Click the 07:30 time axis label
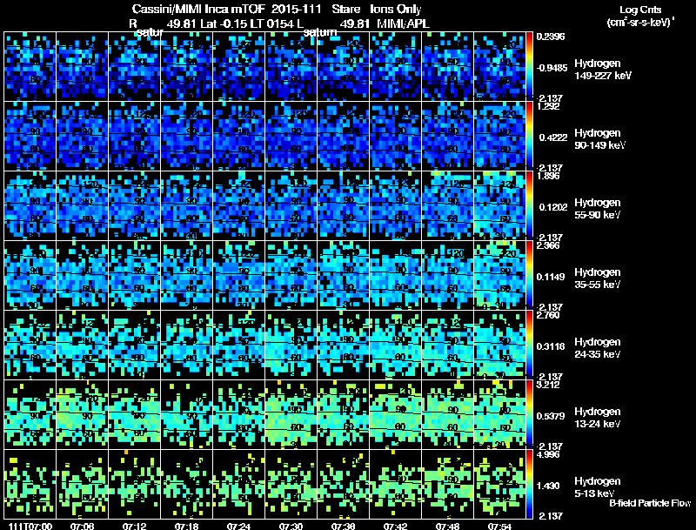 tap(291, 527)
